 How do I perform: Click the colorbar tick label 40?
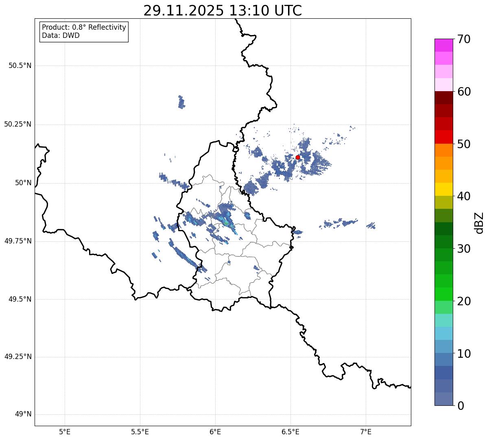(464, 196)
